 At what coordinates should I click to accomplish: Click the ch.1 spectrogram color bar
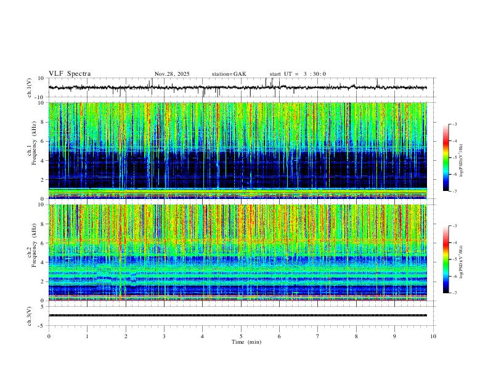click(445, 158)
